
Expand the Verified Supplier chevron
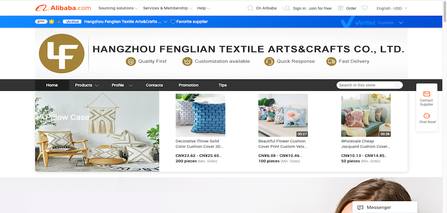click(401, 23)
